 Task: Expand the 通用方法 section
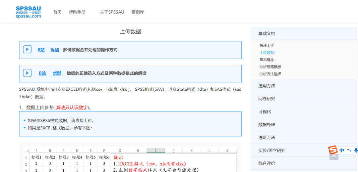coord(304,86)
